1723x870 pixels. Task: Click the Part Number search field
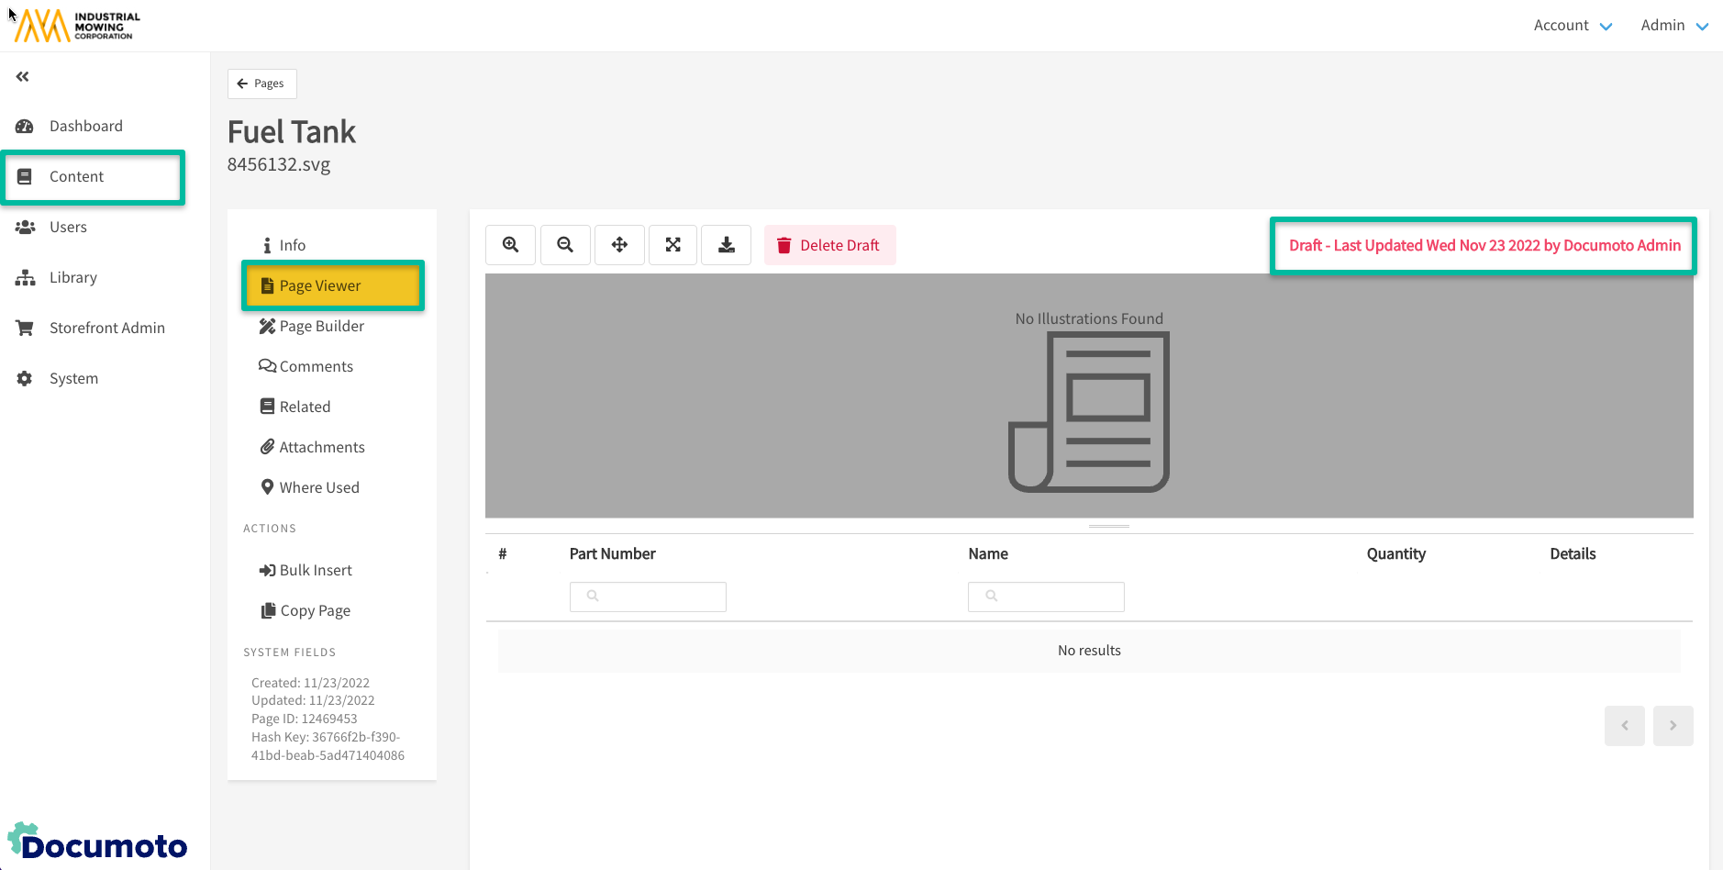[648, 597]
